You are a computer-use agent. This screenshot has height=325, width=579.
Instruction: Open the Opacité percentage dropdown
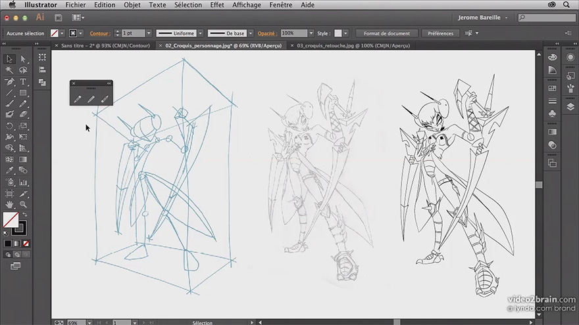click(x=311, y=33)
